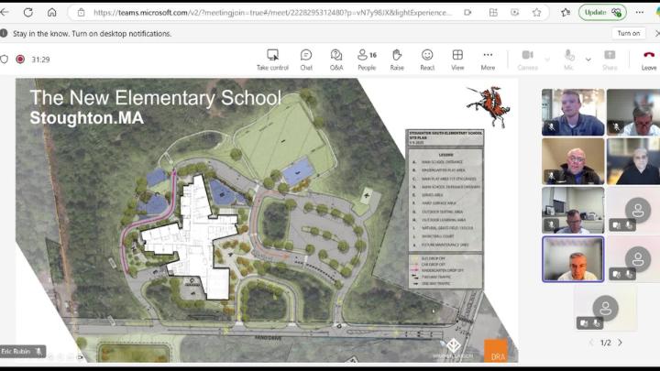
Task: Open the More actions menu
Action: click(x=488, y=60)
